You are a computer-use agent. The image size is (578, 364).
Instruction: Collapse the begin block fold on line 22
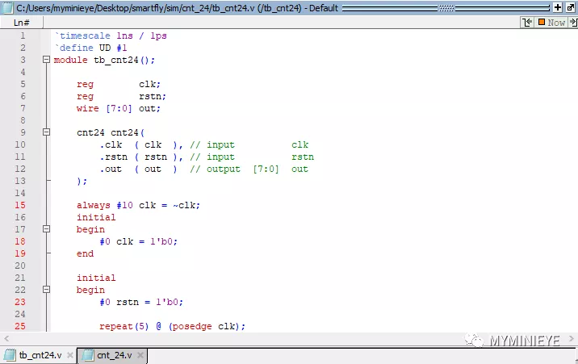46,290
